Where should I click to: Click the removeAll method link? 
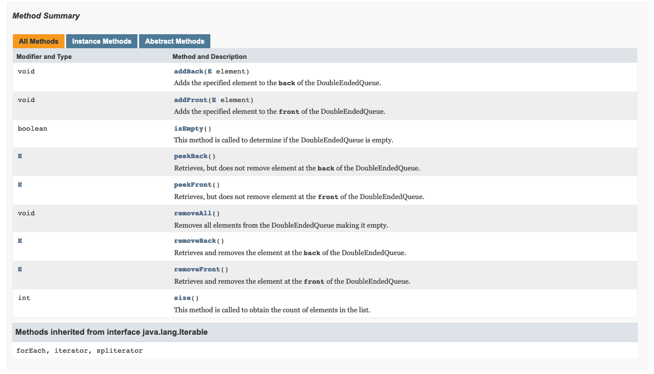tap(190, 213)
